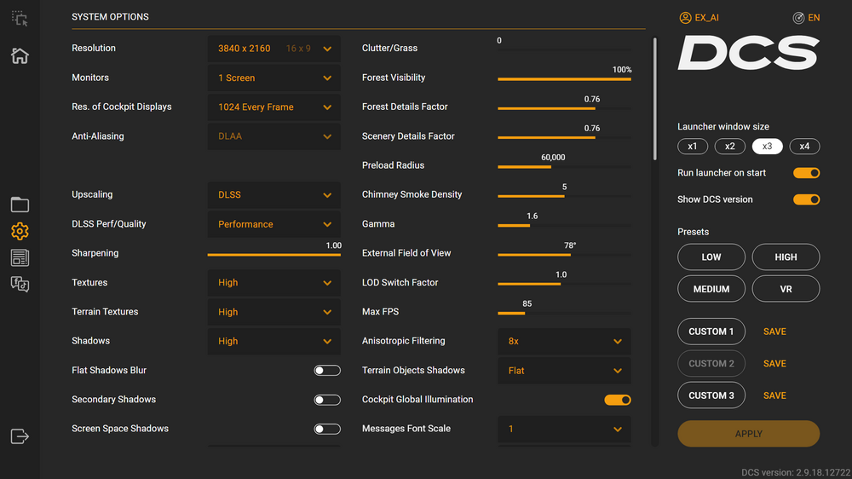
Task: Click the Gamma slider
Action: pos(564,226)
